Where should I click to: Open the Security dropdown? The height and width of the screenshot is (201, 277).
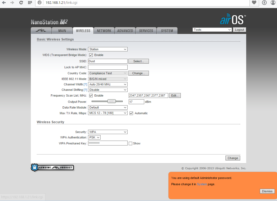[108, 132]
